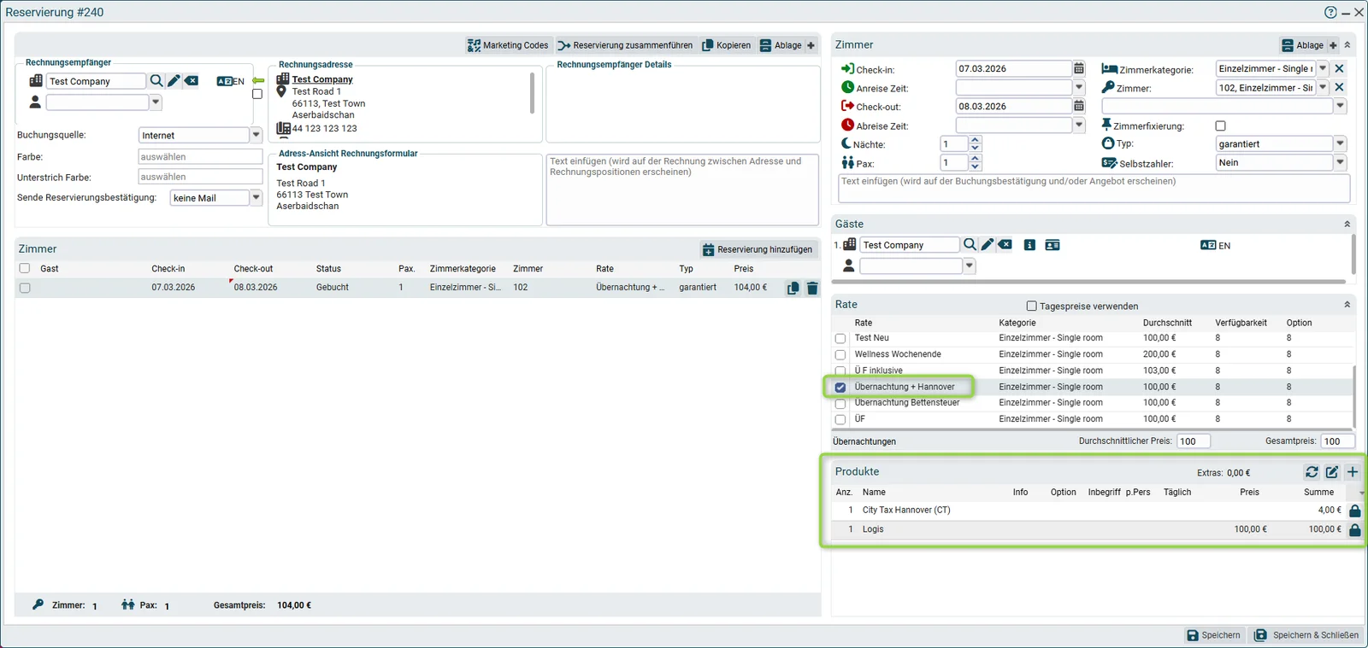The image size is (1368, 648).
Task: Check the Test Neu rate checkbox
Action: [x=840, y=339]
